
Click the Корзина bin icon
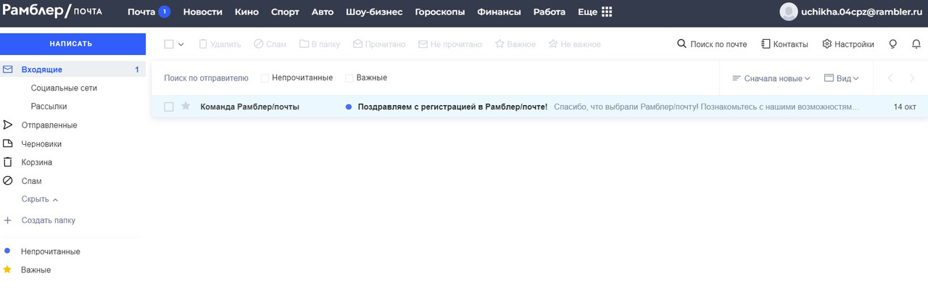[8, 162]
